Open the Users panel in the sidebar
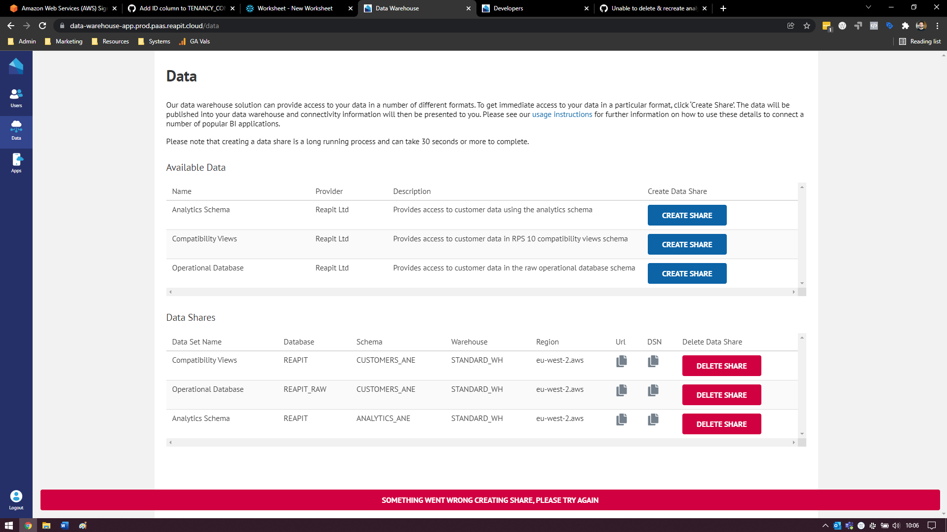Viewport: 947px width, 532px height. 16,97
